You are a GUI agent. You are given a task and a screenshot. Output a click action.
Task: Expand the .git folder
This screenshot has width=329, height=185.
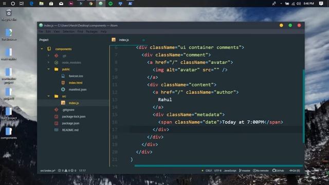(x=48, y=56)
